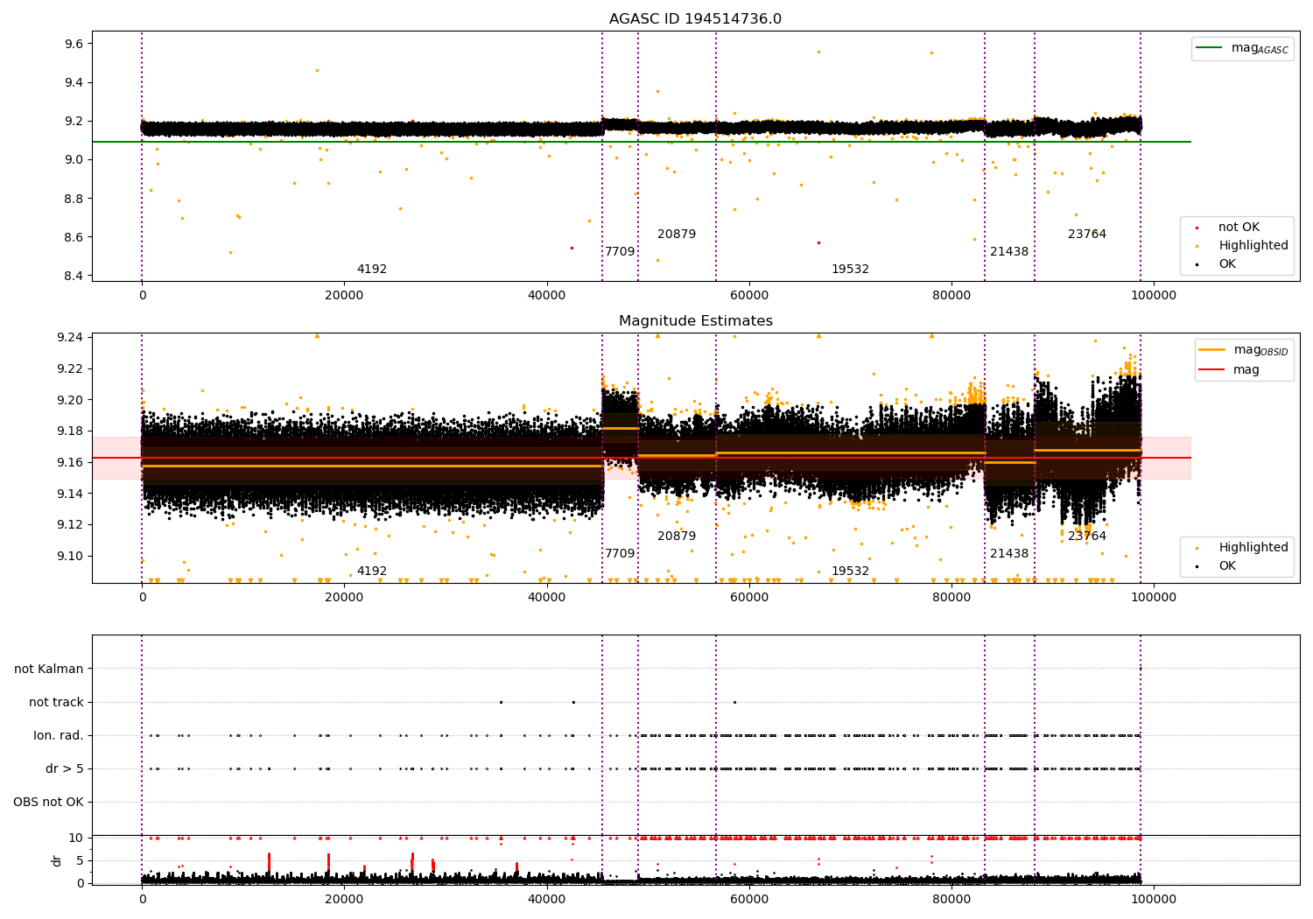The height and width of the screenshot is (919, 1313).
Task: Click obsid label 4192 in top plot
Action: (372, 270)
